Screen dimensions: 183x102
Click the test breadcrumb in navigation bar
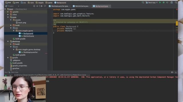tap(8, 3)
